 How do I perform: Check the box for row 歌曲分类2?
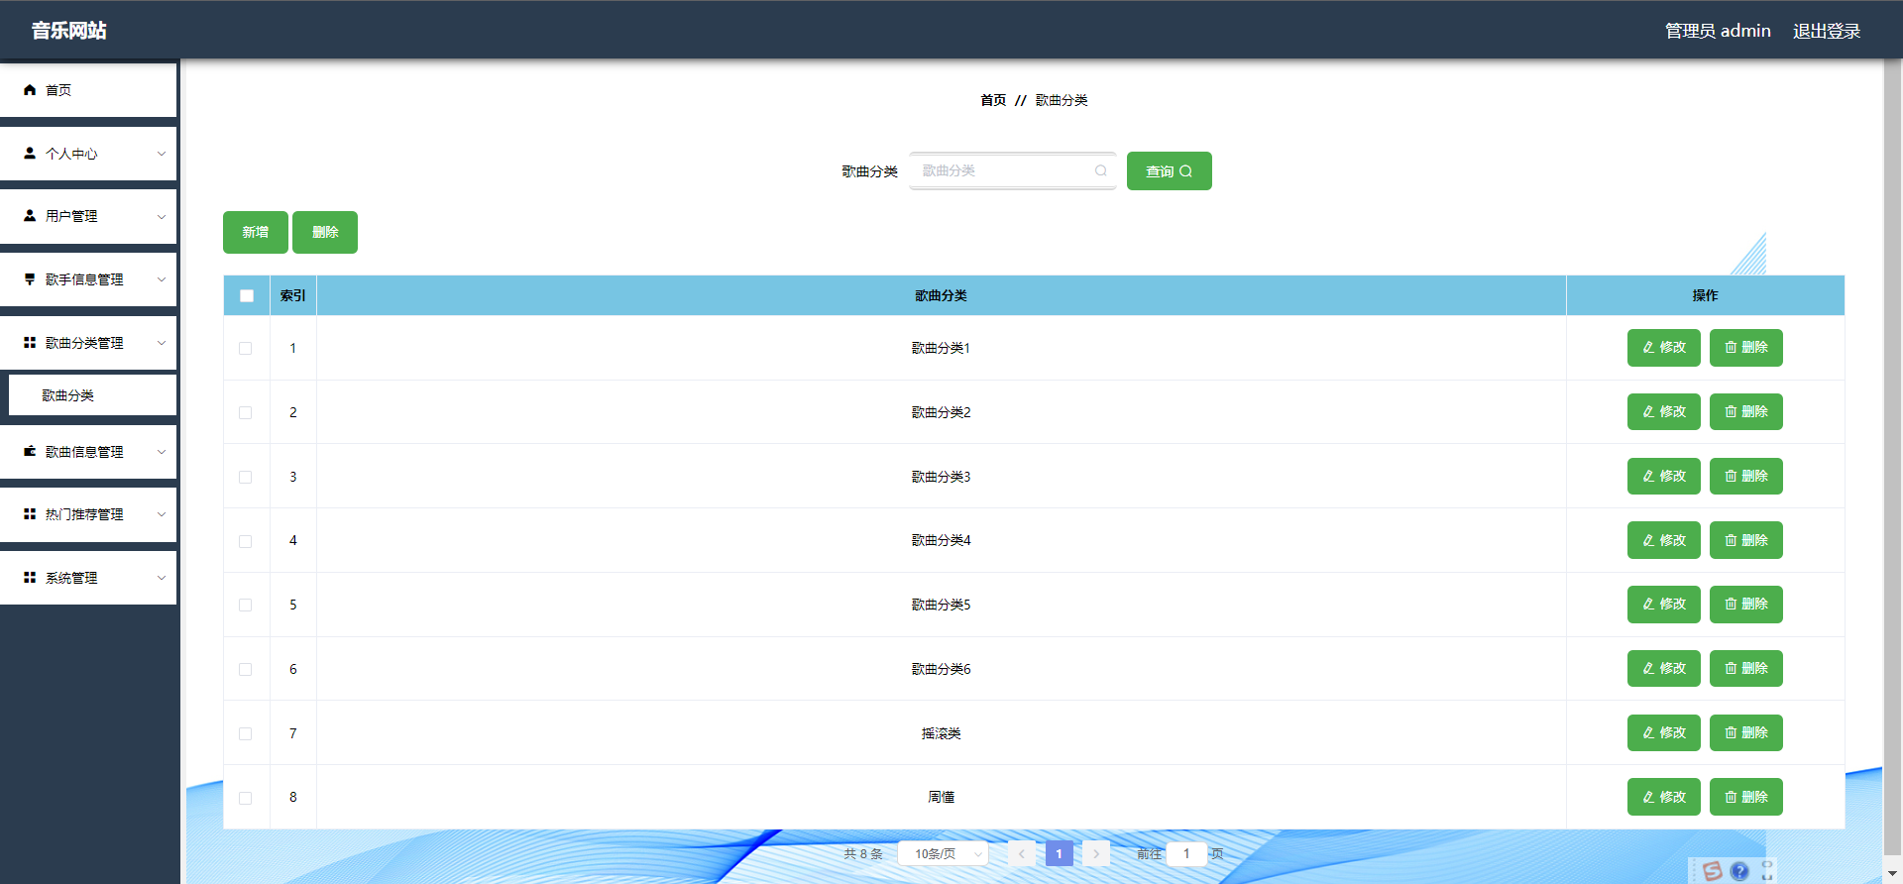coord(246,413)
